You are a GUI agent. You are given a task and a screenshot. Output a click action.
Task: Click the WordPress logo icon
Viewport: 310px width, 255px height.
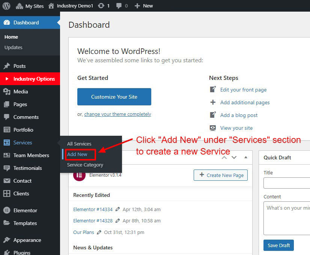(6, 6)
